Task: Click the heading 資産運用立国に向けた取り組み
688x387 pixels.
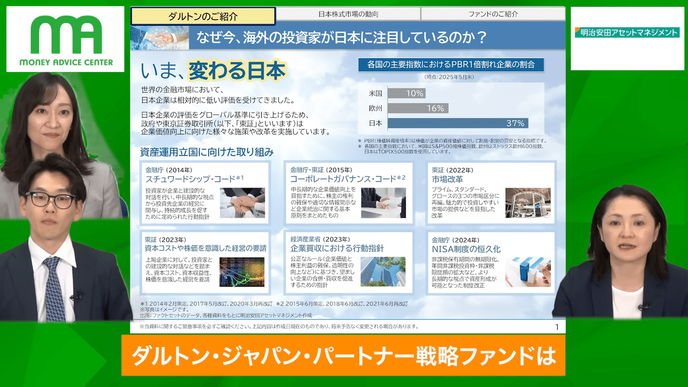Action: click(x=207, y=153)
